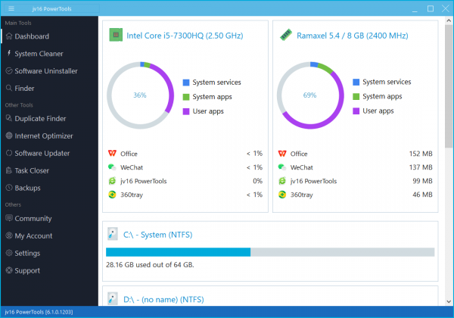
Task: Open Internet Optimizer tool
Action: [x=49, y=136]
